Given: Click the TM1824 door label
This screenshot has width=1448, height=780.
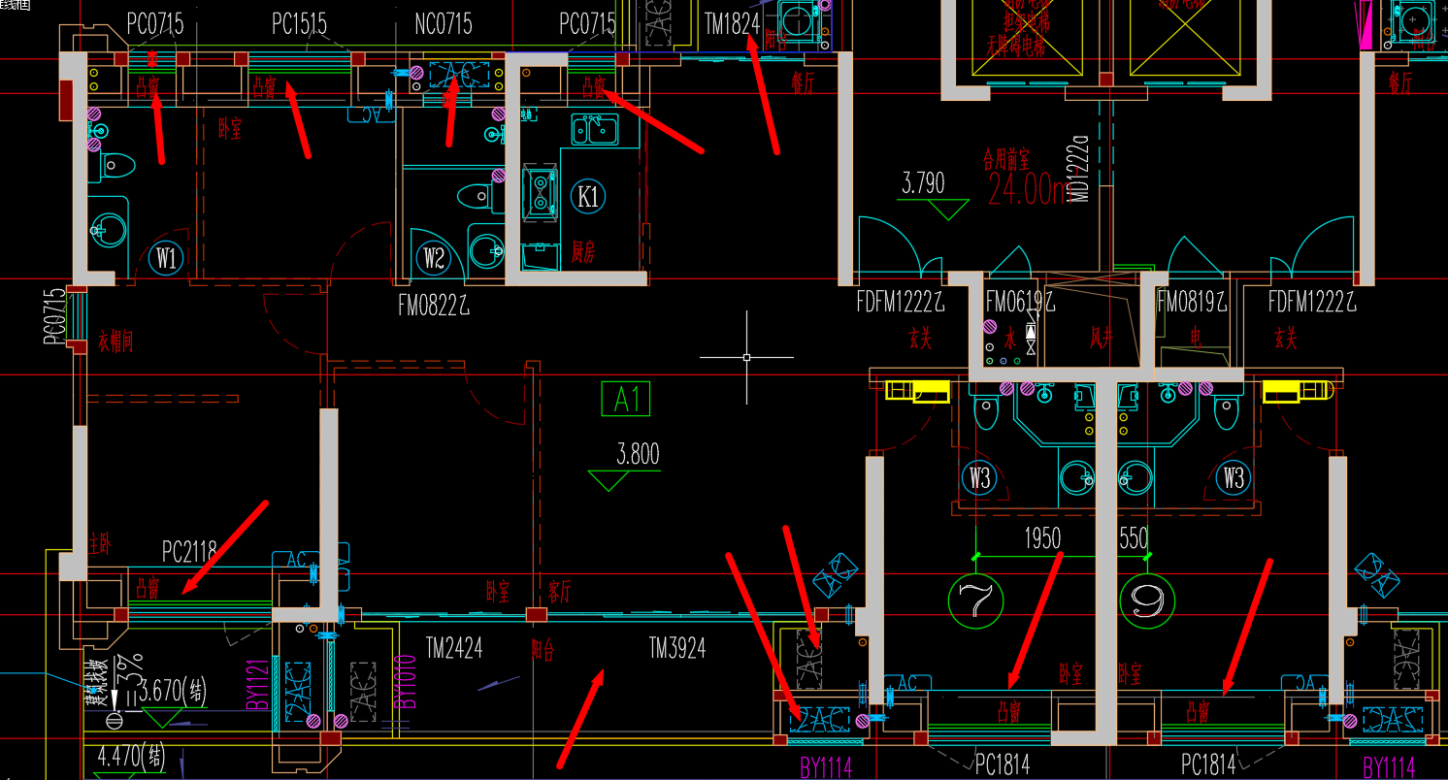Looking at the screenshot, I should coord(732,24).
